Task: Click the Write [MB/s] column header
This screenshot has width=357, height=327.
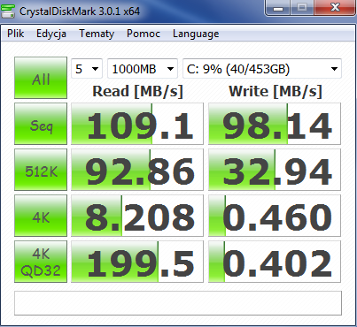Action: [x=275, y=91]
